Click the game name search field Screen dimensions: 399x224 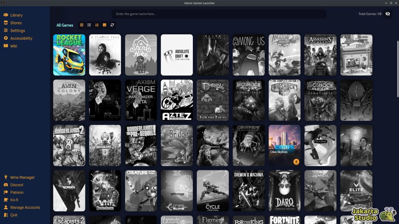click(x=219, y=14)
